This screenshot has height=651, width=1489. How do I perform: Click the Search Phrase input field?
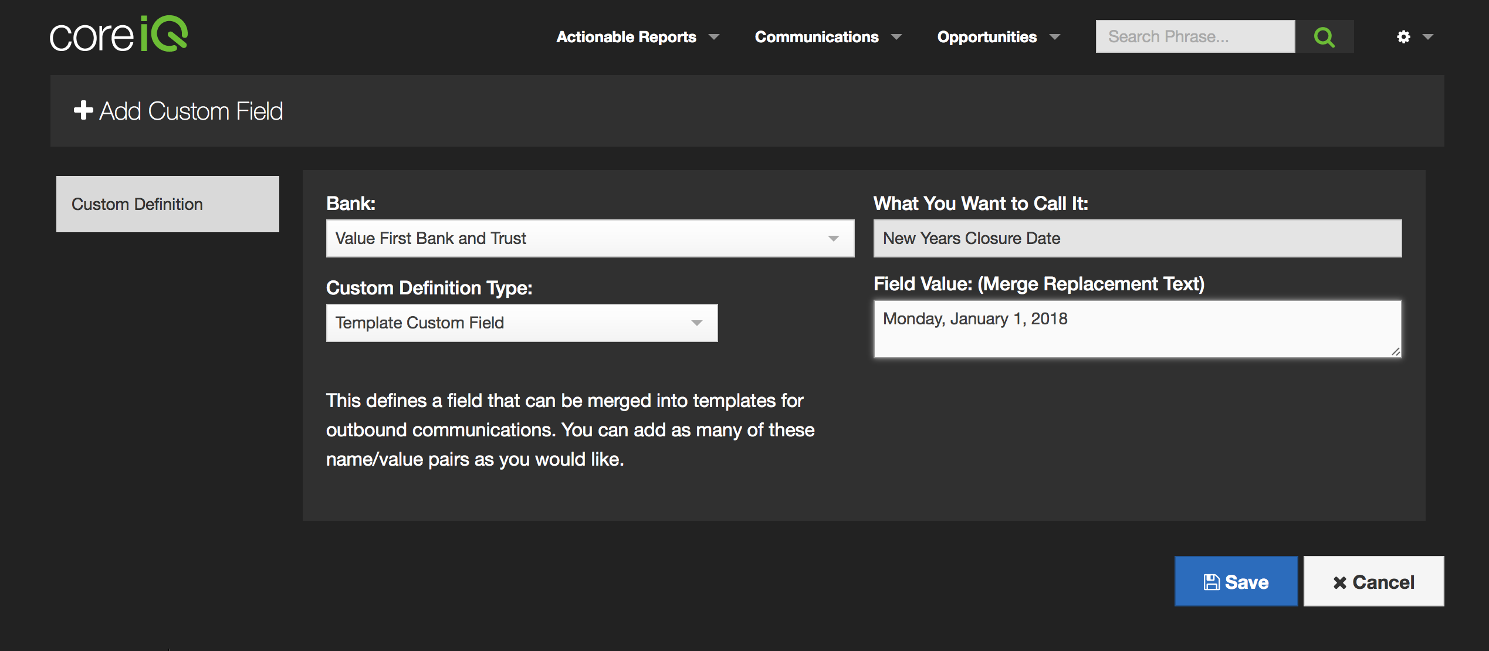[x=1195, y=37]
